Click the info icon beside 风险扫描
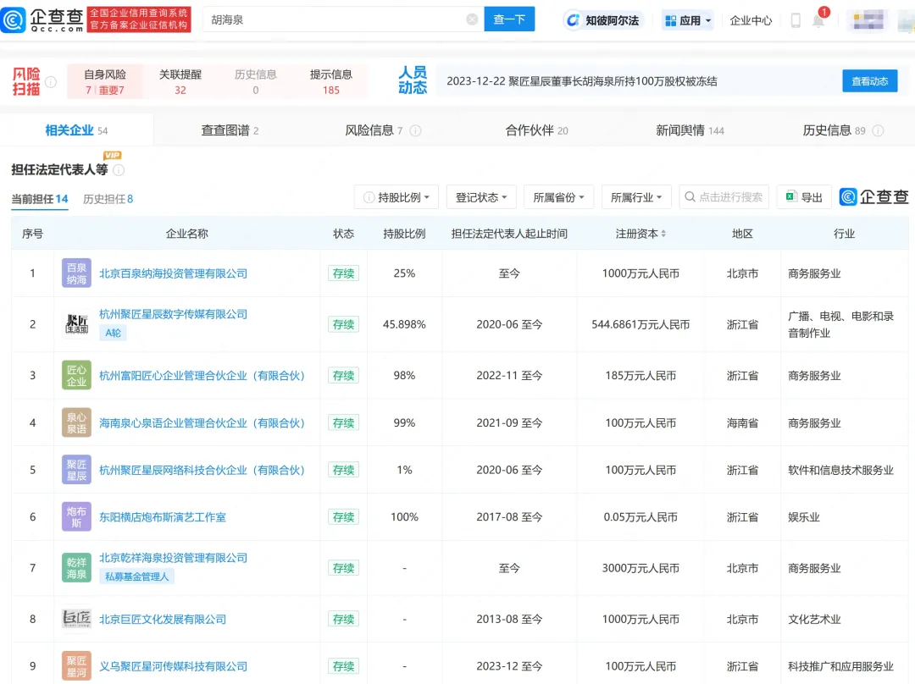Viewport: 915px width, 684px height. coord(52,81)
